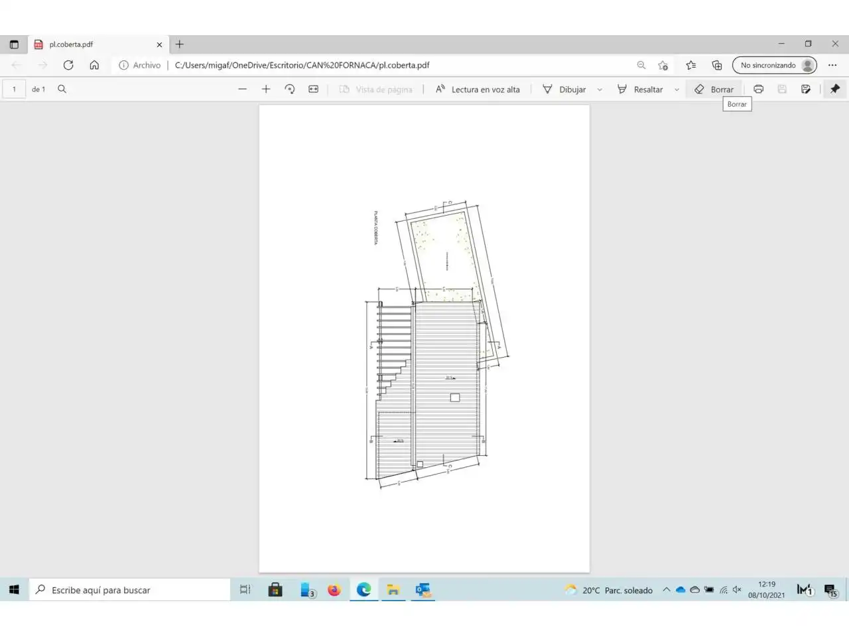Open Microsoft Store from the taskbar
Screen dimensions: 849x637
[x=275, y=589]
